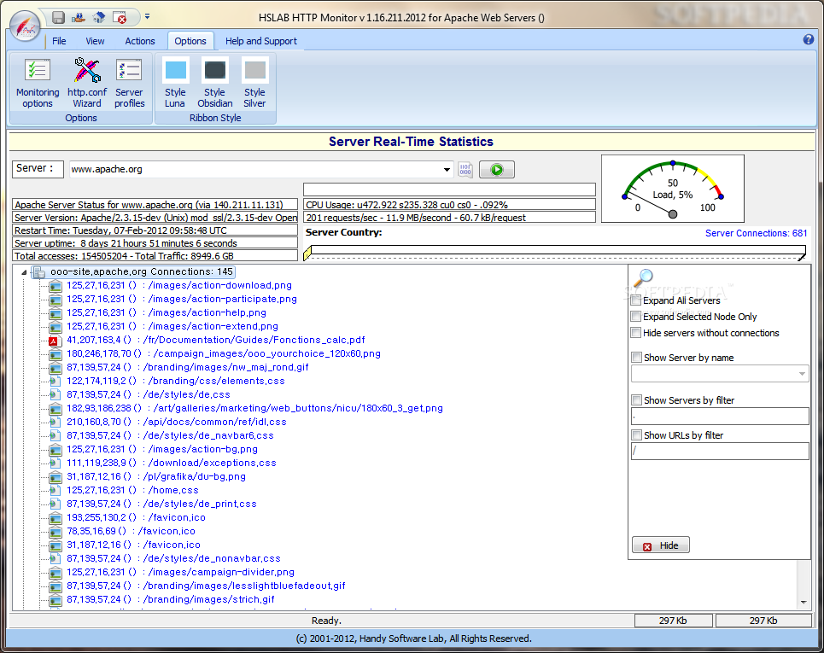Enable Show Server by name
This screenshot has width=824, height=653.
pyautogui.click(x=636, y=358)
